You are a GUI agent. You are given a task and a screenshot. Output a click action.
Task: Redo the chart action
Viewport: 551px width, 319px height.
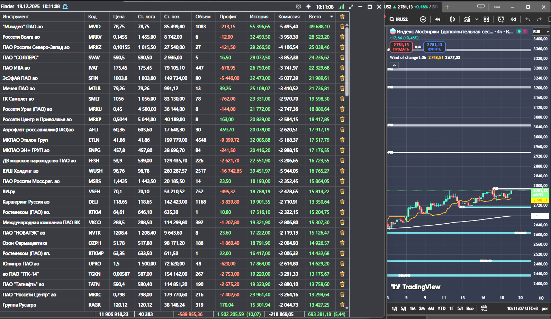click(x=539, y=19)
